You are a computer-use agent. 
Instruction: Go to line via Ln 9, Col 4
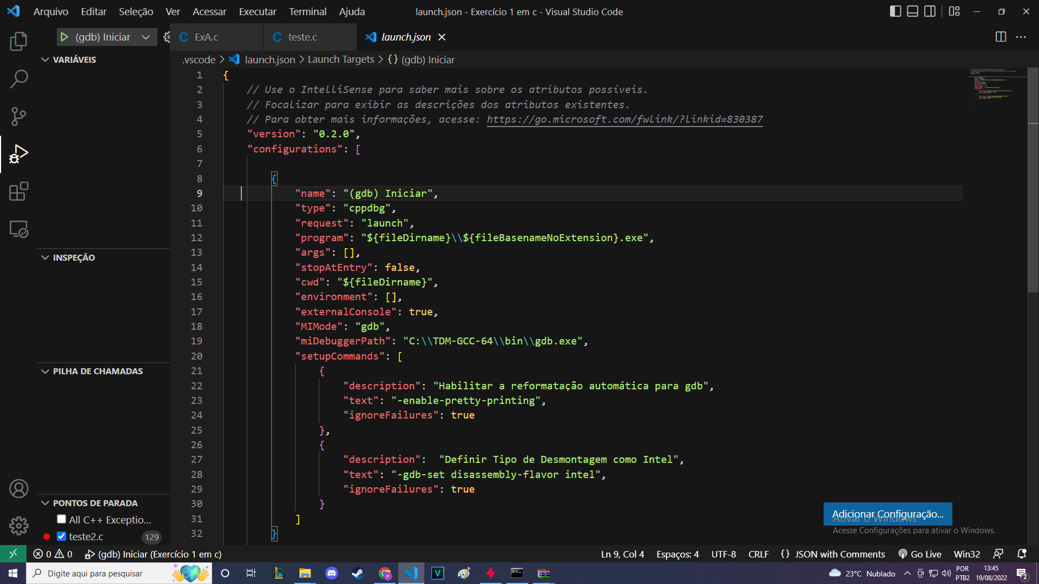pyautogui.click(x=622, y=554)
